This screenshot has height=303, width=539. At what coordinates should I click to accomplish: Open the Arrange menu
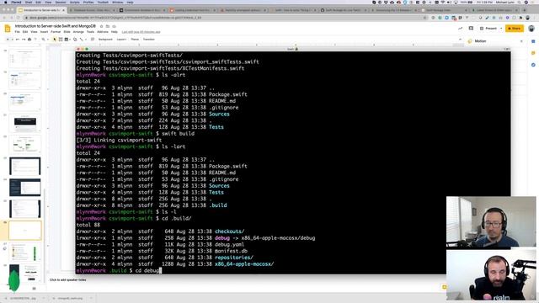tap(78, 32)
